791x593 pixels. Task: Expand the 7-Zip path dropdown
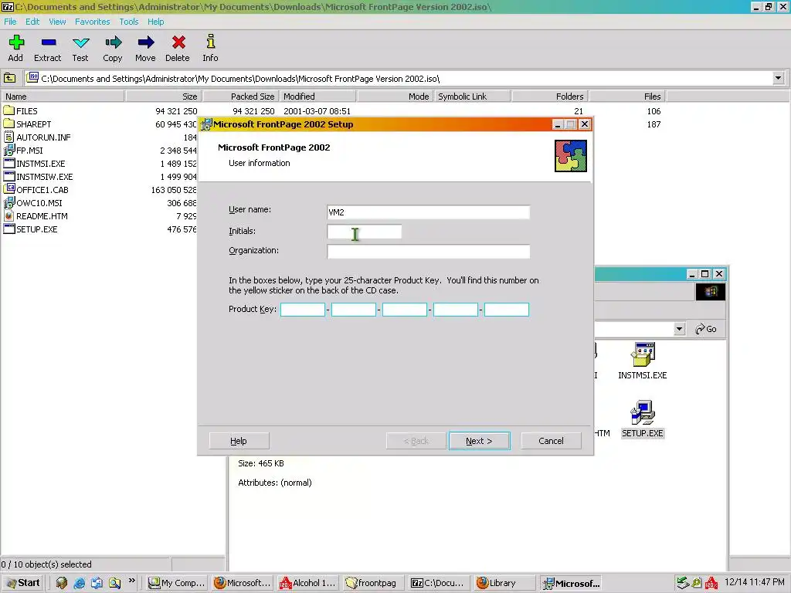[778, 78]
